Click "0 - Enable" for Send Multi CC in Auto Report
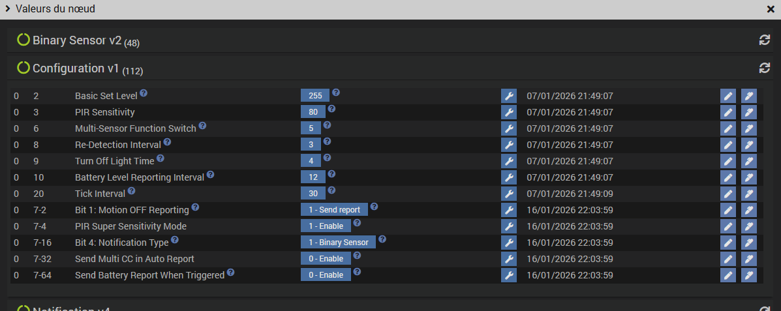The width and height of the screenshot is (781, 311). [326, 259]
